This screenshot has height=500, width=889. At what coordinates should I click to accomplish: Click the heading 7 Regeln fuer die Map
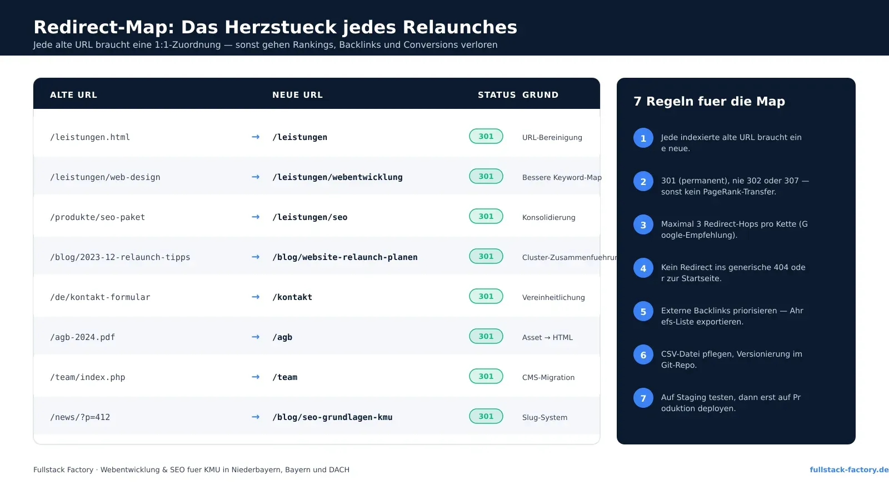click(709, 101)
